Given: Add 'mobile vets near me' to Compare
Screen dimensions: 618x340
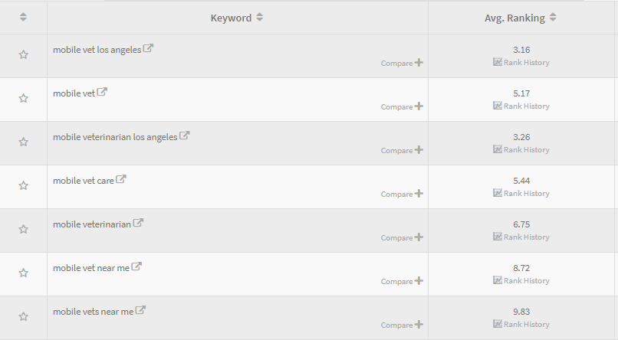Looking at the screenshot, I should click(402, 325).
